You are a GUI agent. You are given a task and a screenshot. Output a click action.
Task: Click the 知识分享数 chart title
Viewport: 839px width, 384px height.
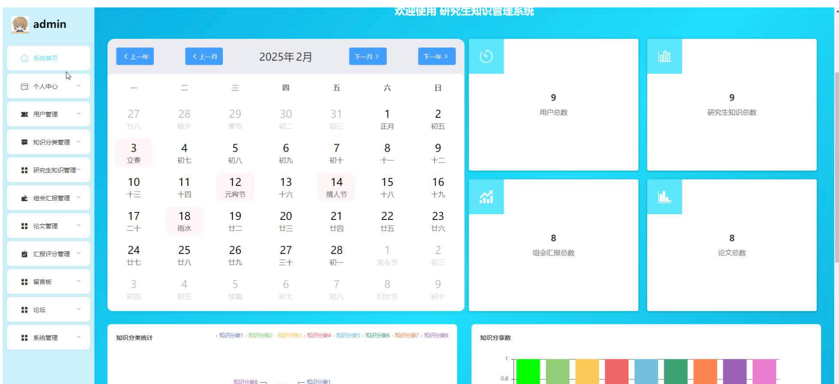pyautogui.click(x=495, y=338)
